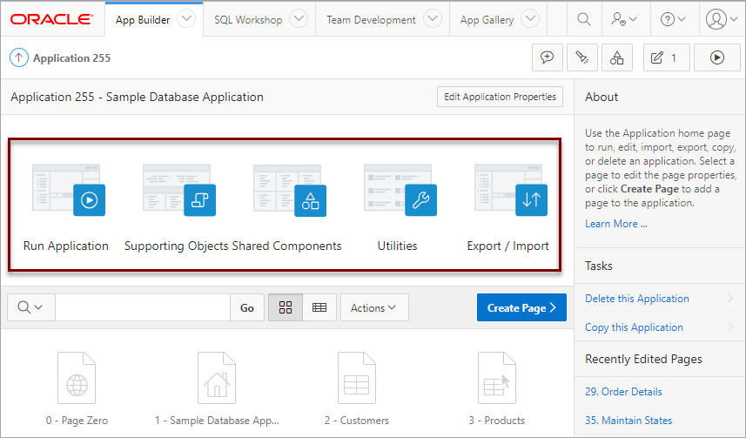Open recently edited 29. Order Details
The height and width of the screenshot is (438, 746).
[623, 391]
